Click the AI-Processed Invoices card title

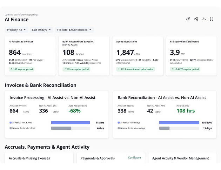(x=21, y=42)
